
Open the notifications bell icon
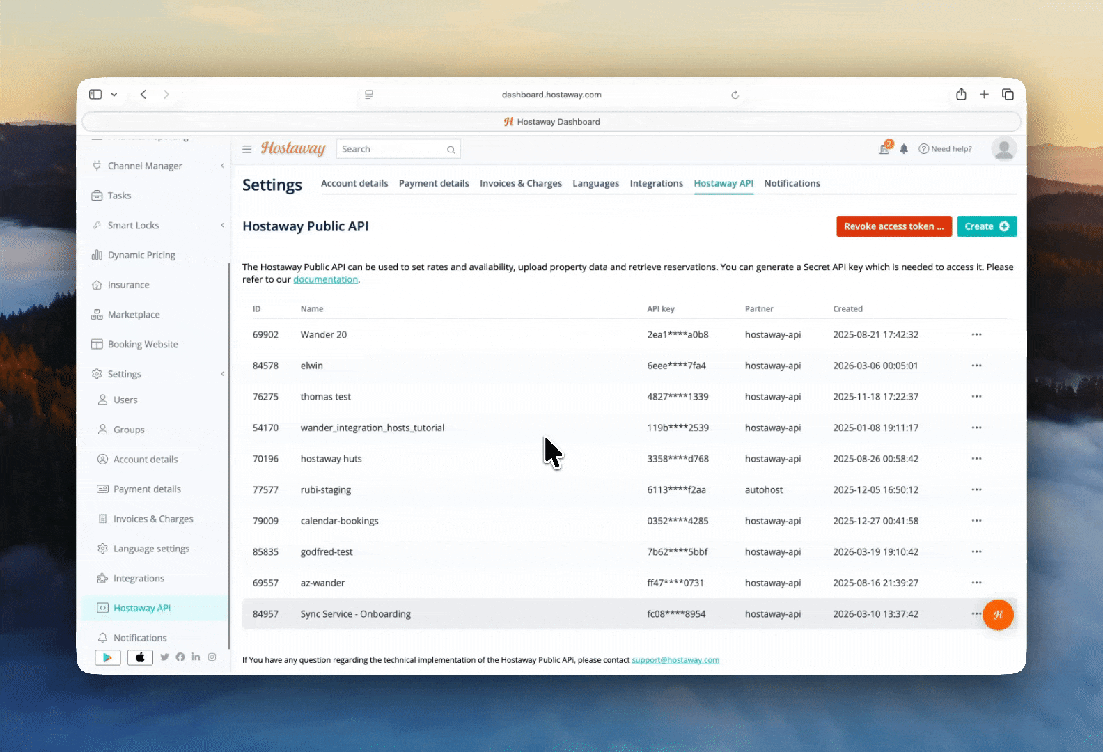tap(904, 149)
